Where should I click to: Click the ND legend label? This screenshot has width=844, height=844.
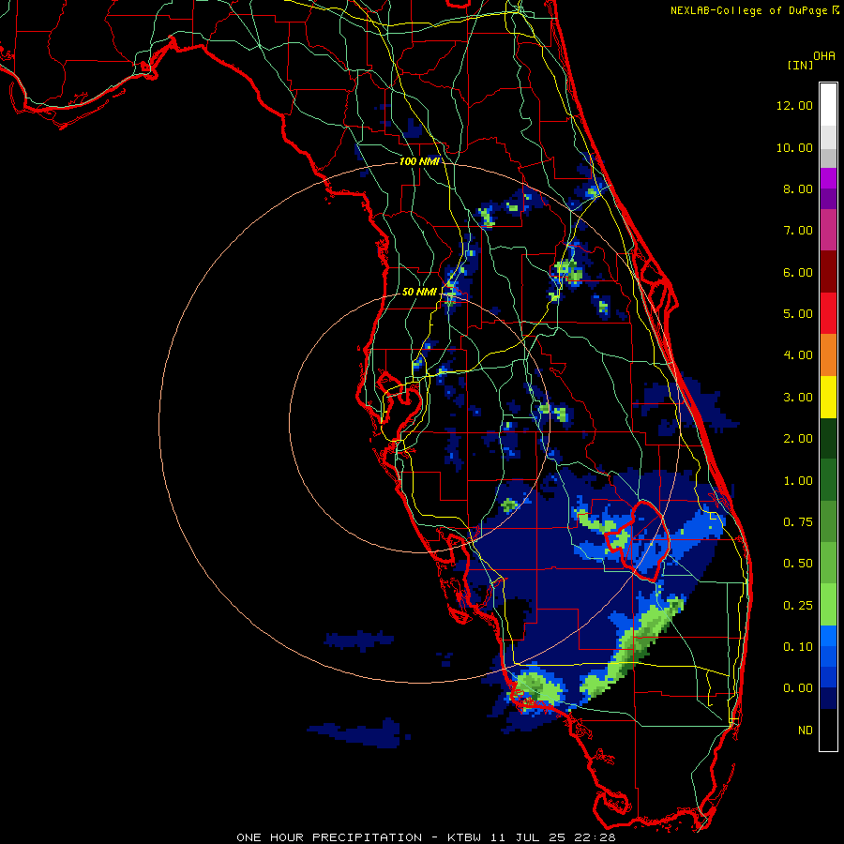point(806,731)
